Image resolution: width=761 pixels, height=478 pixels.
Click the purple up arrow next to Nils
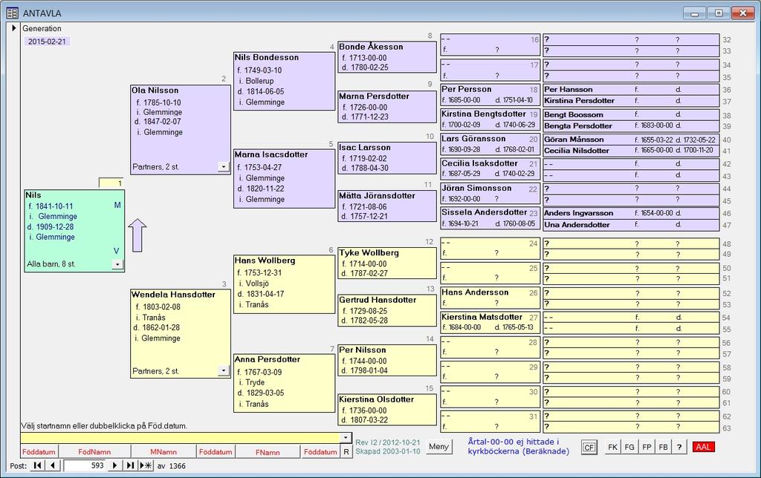[x=137, y=235]
